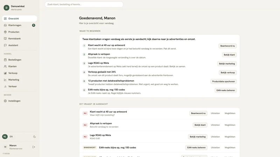This screenshot has height=157, width=280.
Task: Click the Assistent chat icon
Action: tap(5, 45)
